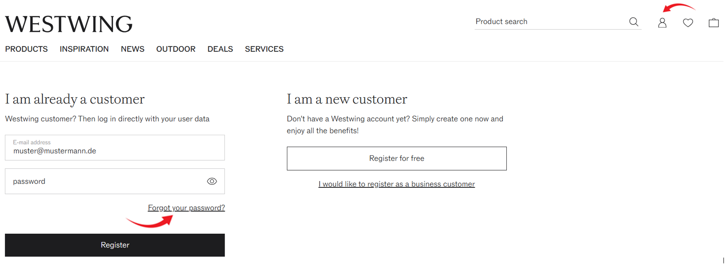Follow the Forgot your password link
This screenshot has width=727, height=266.
point(186,208)
